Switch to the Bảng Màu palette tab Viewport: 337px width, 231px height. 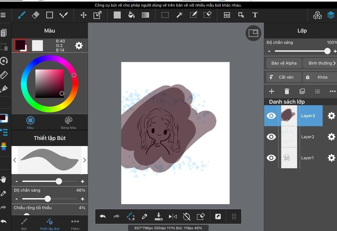tap(68, 122)
